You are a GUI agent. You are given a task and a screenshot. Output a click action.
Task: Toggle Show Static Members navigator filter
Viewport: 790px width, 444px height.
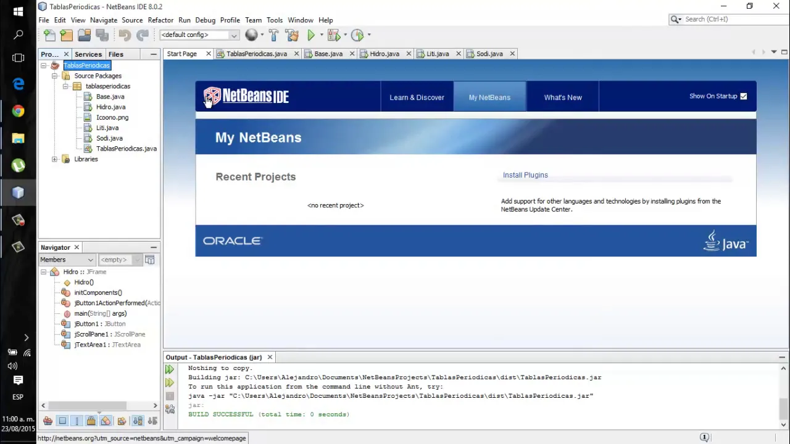tap(77, 421)
